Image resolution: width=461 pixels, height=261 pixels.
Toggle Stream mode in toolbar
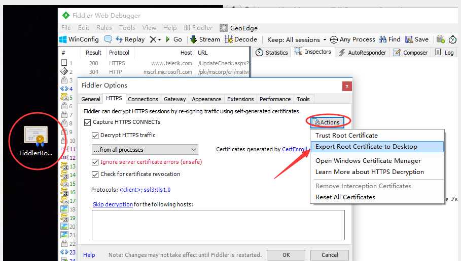[205, 39]
